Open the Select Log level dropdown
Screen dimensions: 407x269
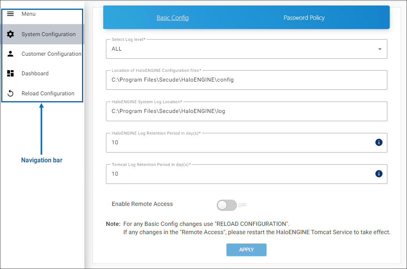[x=243, y=49]
